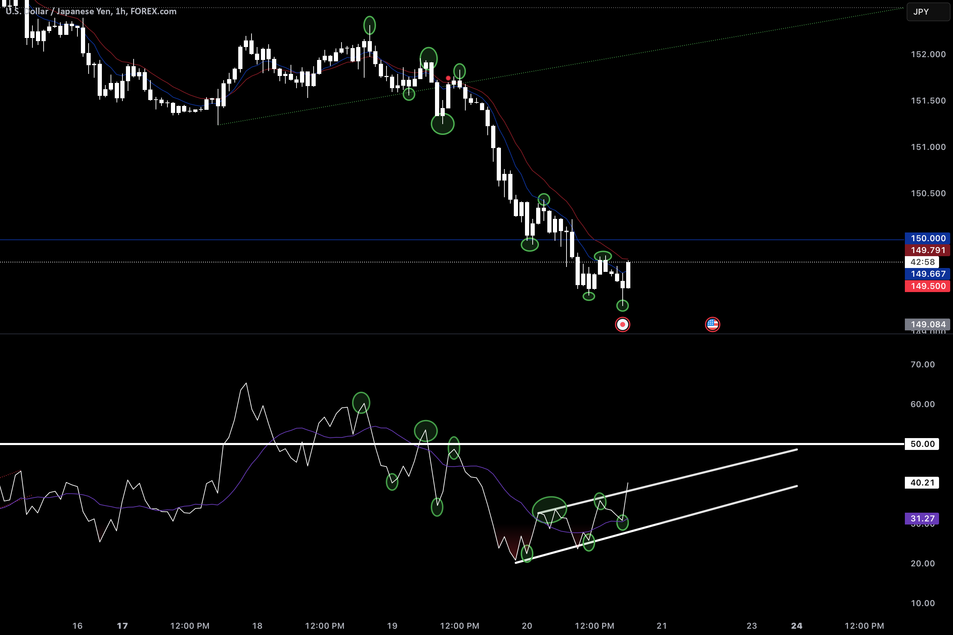Screen dimensions: 953x635
Task: Click date 24 on the time axis
Action: click(x=796, y=626)
